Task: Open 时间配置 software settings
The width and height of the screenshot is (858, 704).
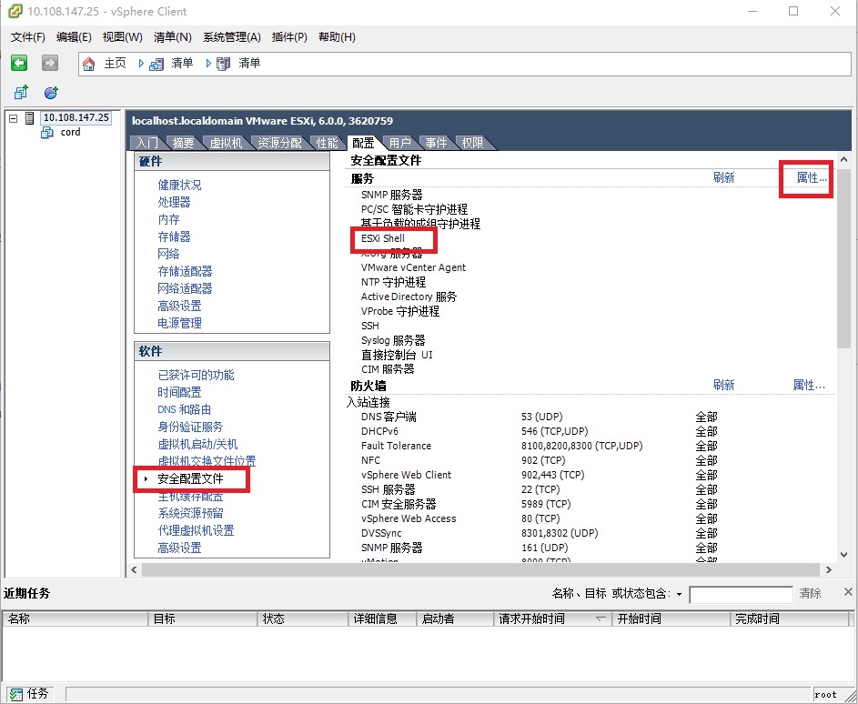Action: tap(179, 392)
